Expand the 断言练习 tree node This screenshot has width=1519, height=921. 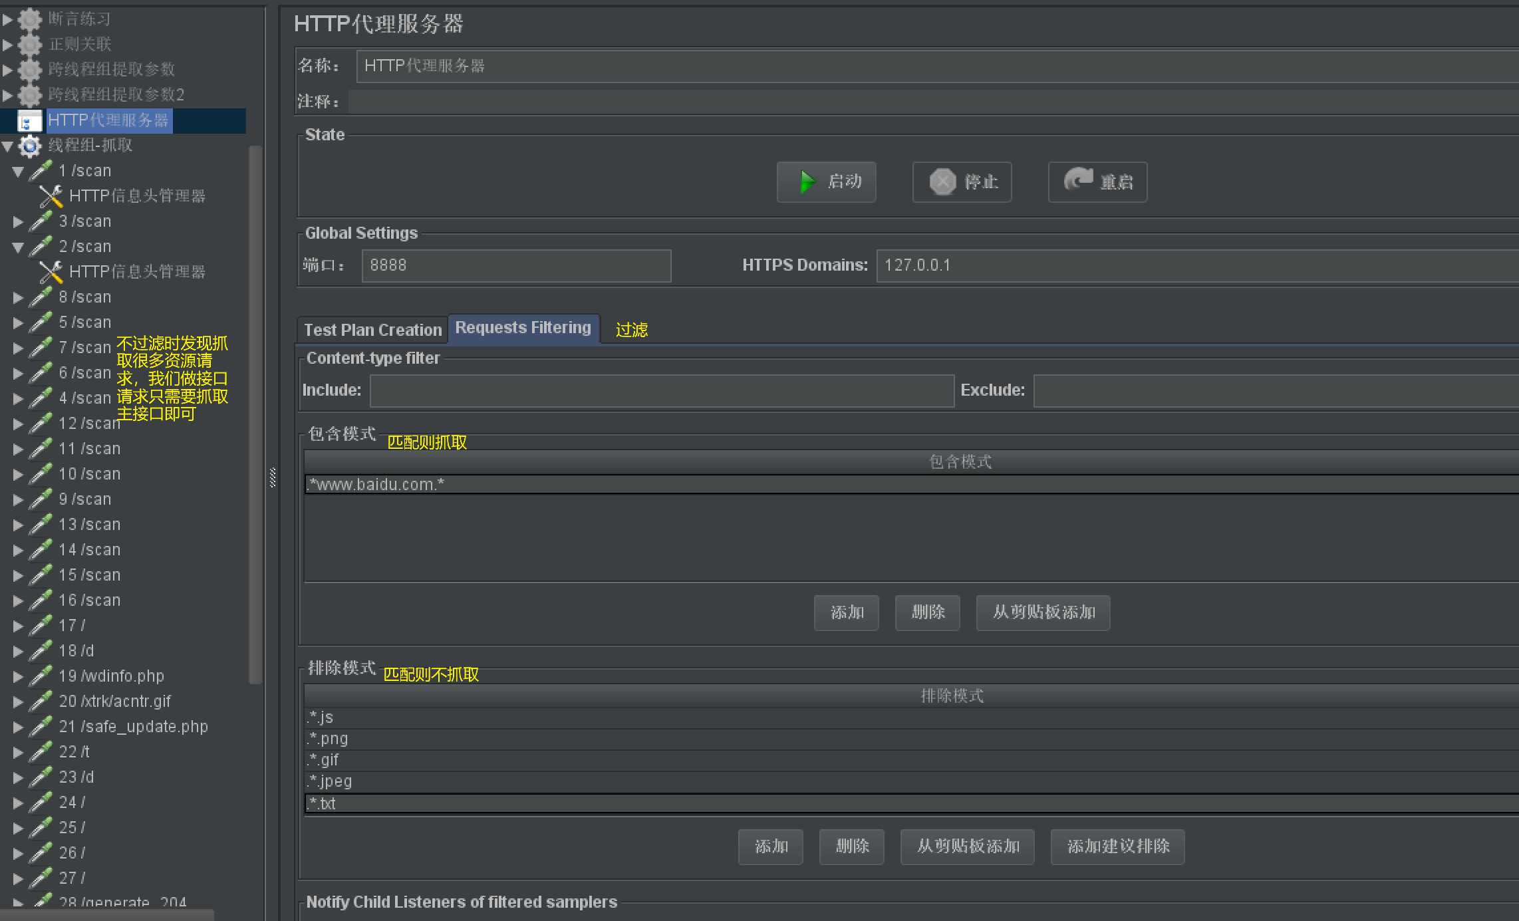7,20
